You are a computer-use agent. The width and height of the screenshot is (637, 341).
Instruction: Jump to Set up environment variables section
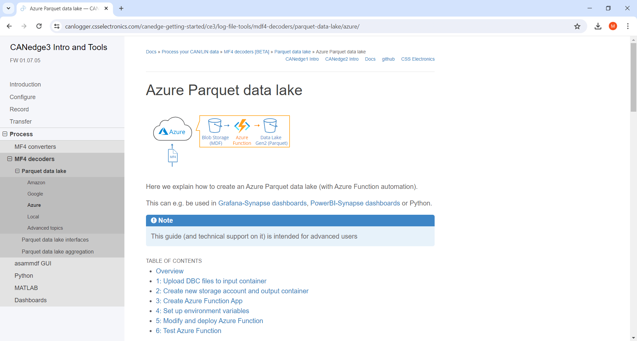click(202, 311)
